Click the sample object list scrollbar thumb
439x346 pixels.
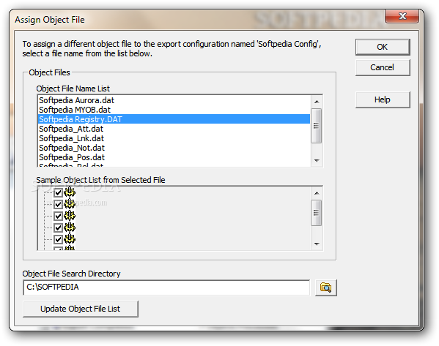[x=317, y=213]
